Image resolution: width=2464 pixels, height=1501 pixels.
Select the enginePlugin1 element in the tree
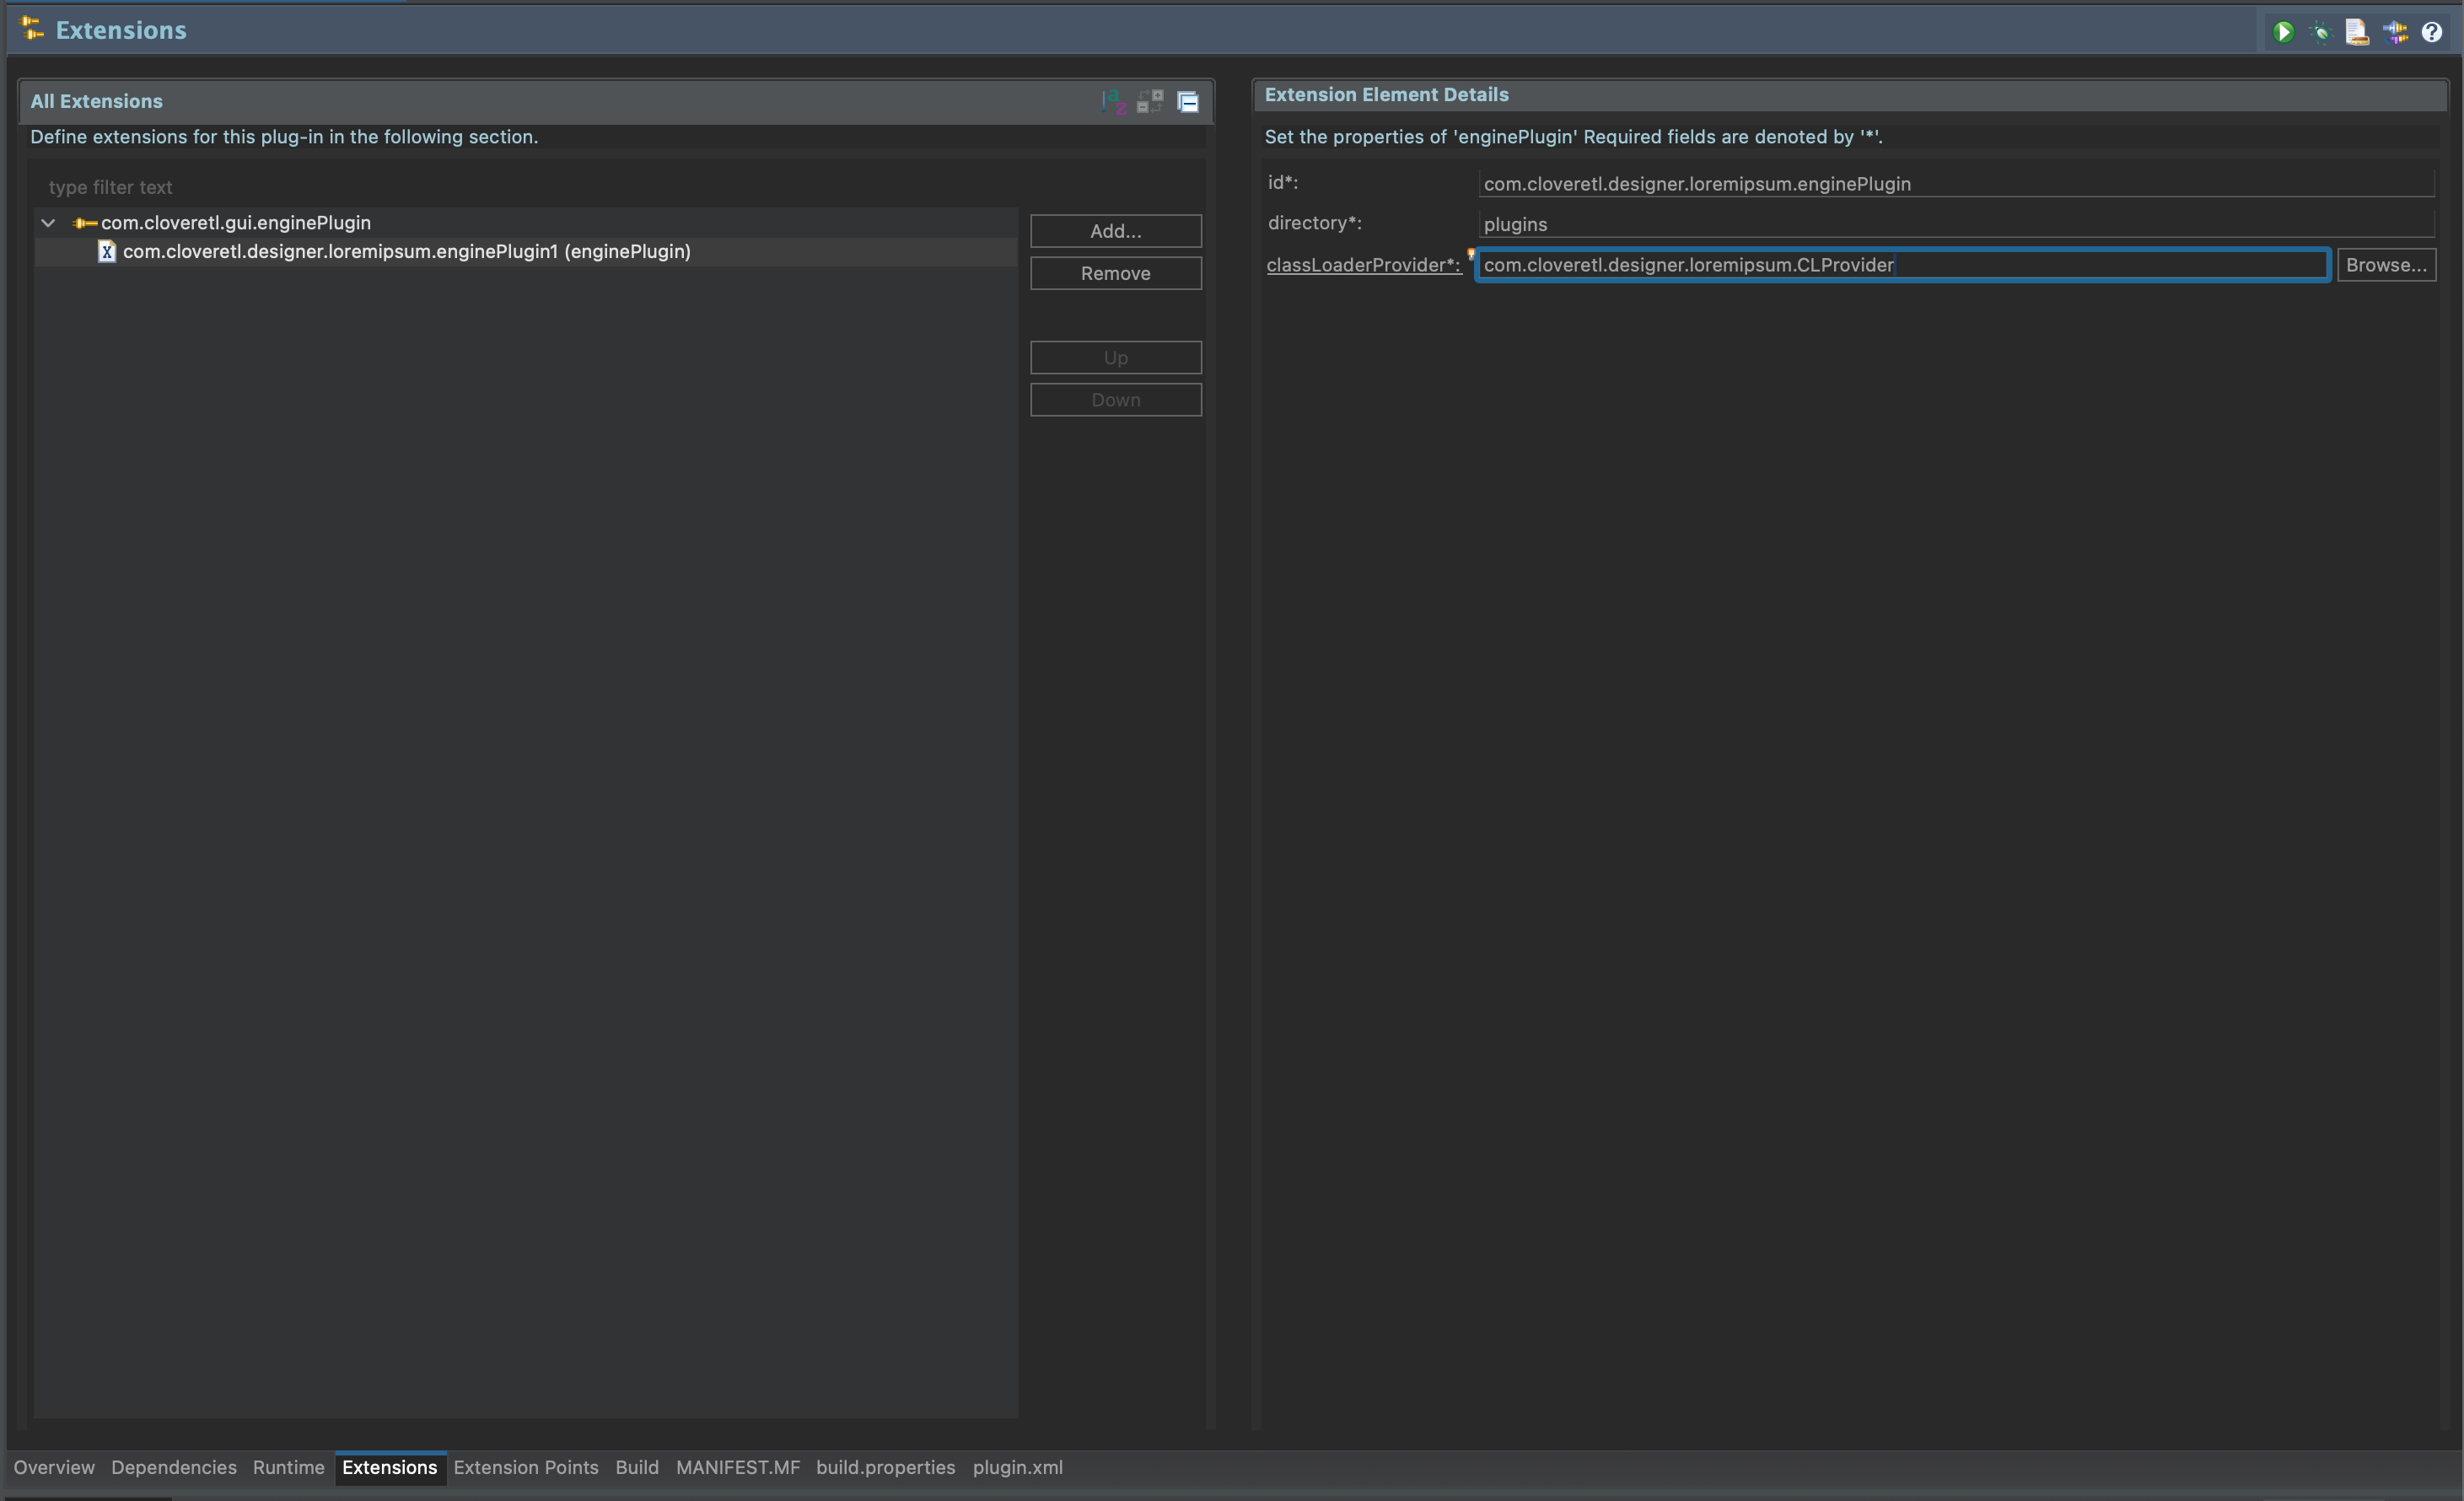[x=406, y=252]
